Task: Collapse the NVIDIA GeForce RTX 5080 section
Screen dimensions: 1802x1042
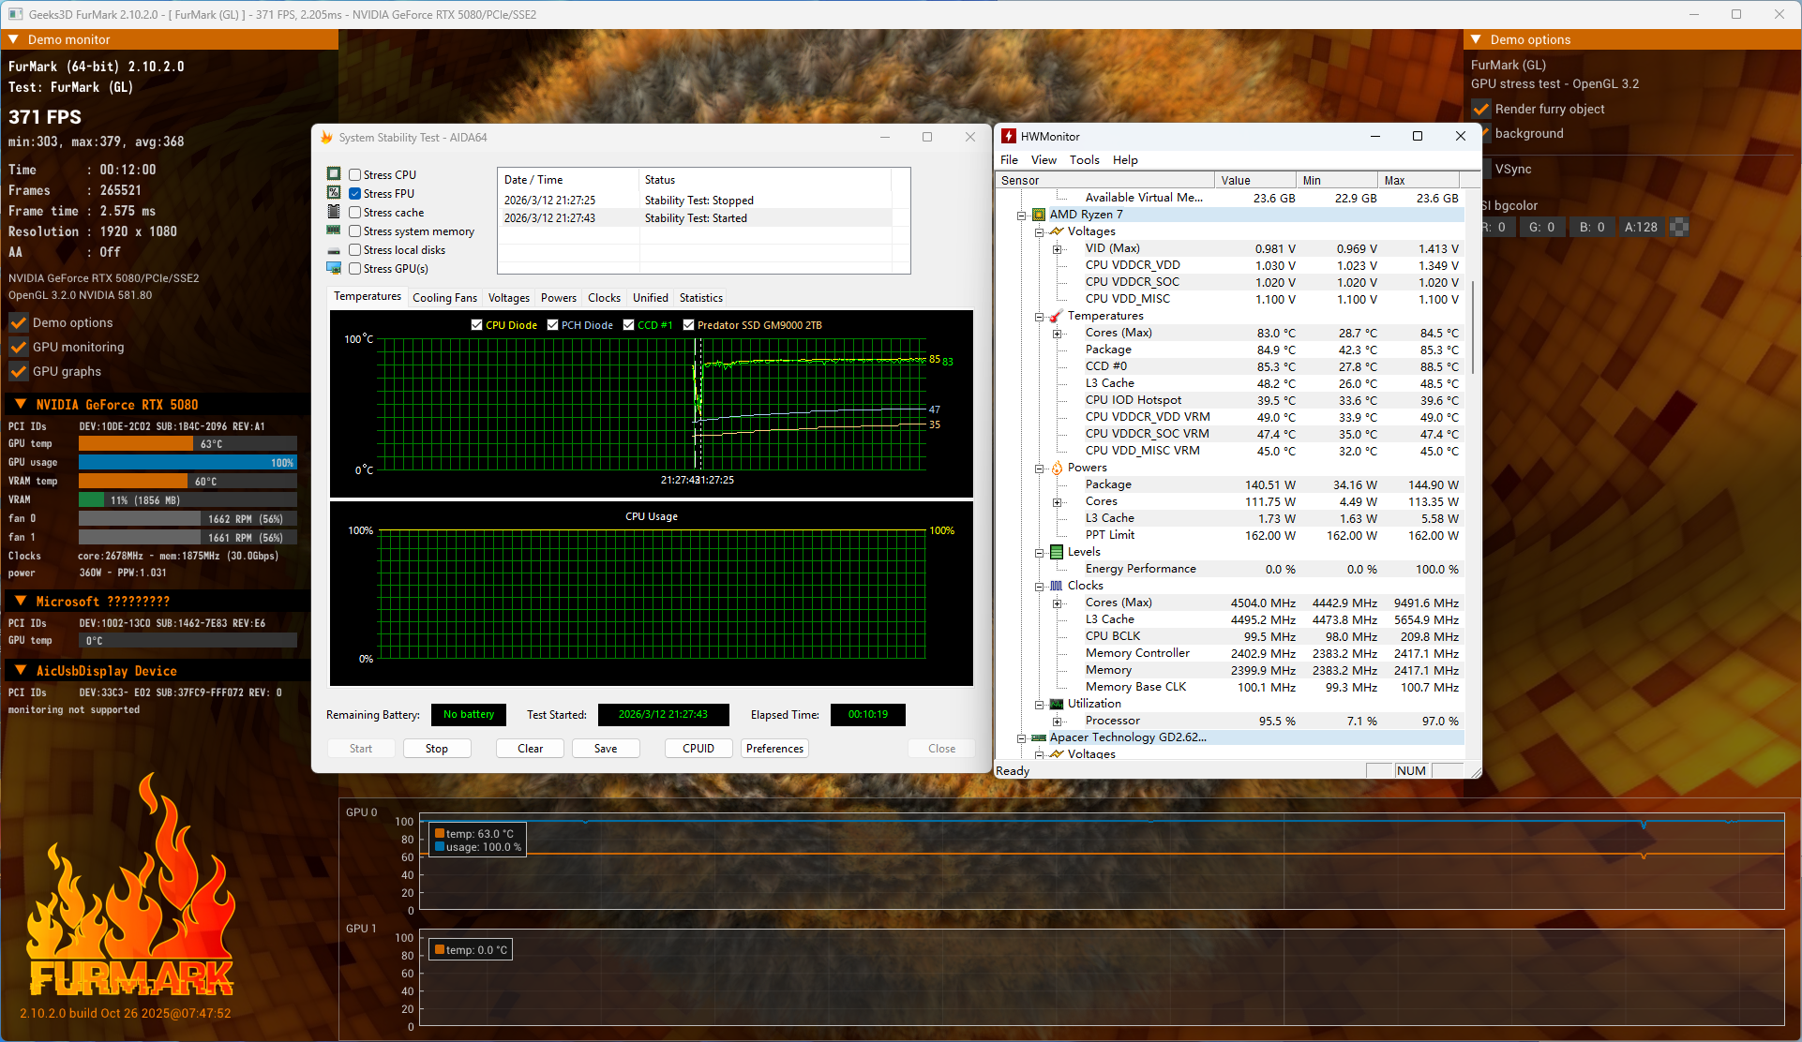Action: coord(20,405)
